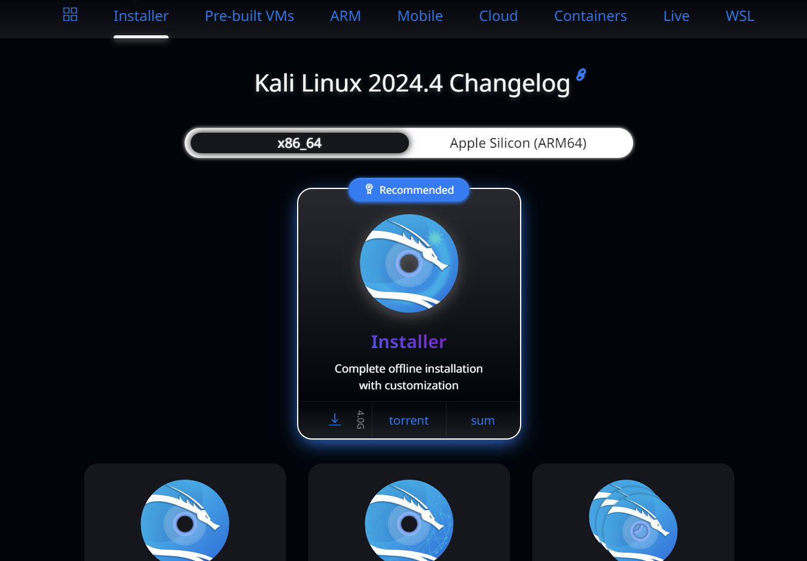Open the Installer title link
The width and height of the screenshot is (807, 561).
tap(409, 342)
